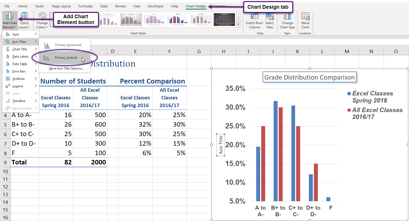Select column header G
Image resolution: width=409 pixels, height=221 pixels.
[x=199, y=52]
